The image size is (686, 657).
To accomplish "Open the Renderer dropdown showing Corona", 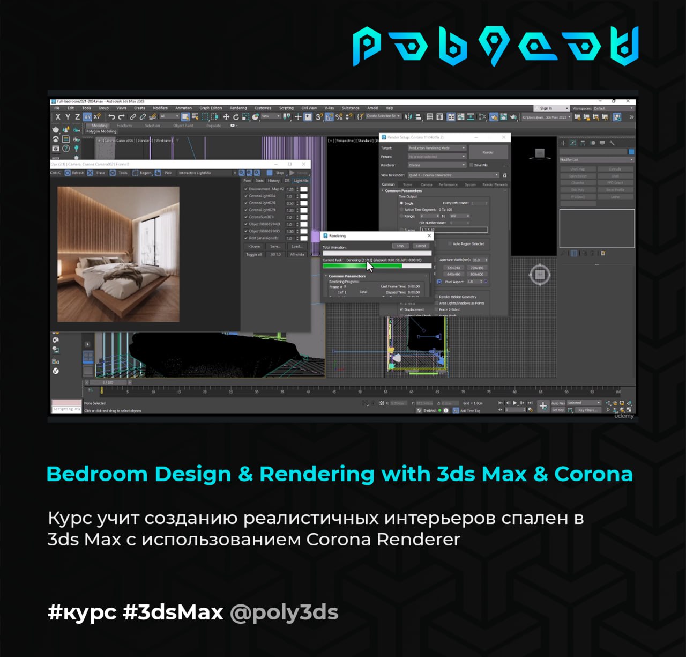I will [437, 165].
